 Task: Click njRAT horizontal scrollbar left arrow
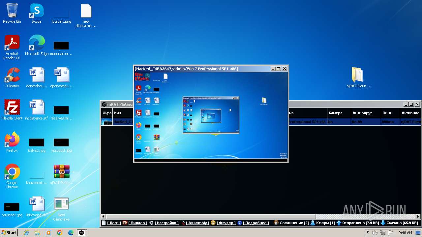103,216
